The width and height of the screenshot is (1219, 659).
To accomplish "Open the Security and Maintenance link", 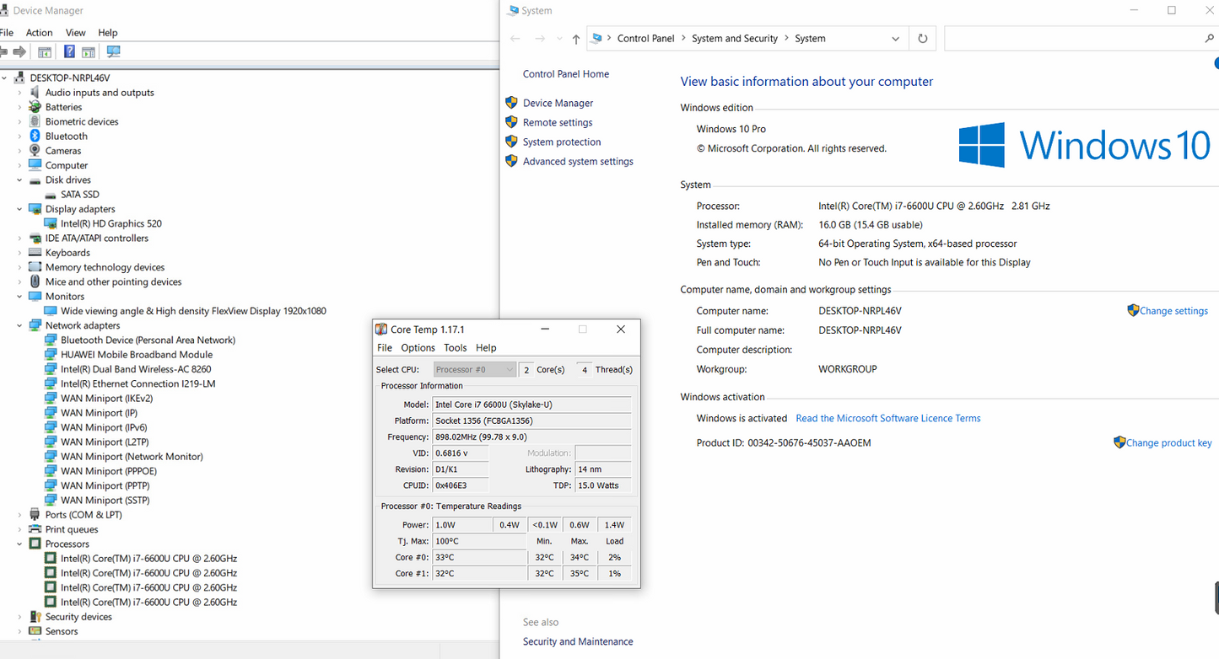I will 578,641.
